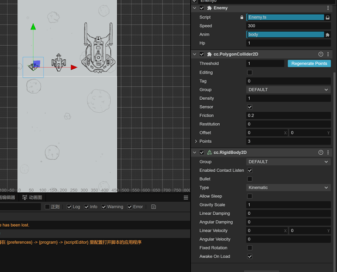Screen dimensions: 337x272
Task: Click the Gravity Scale field
Action: click(x=288, y=205)
